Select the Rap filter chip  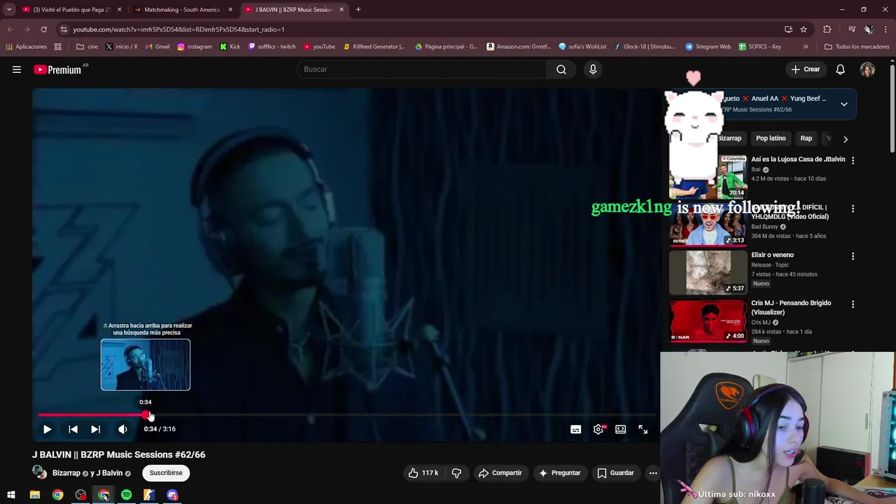(806, 139)
